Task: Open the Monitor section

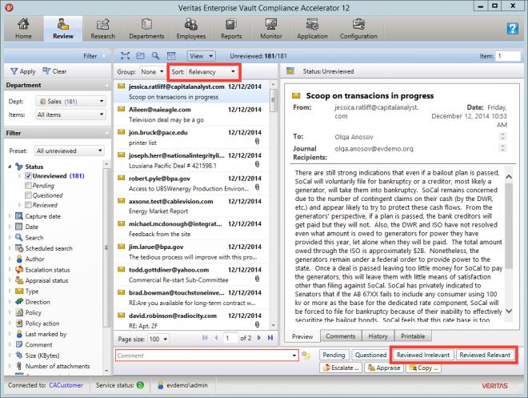Action: coord(271,29)
